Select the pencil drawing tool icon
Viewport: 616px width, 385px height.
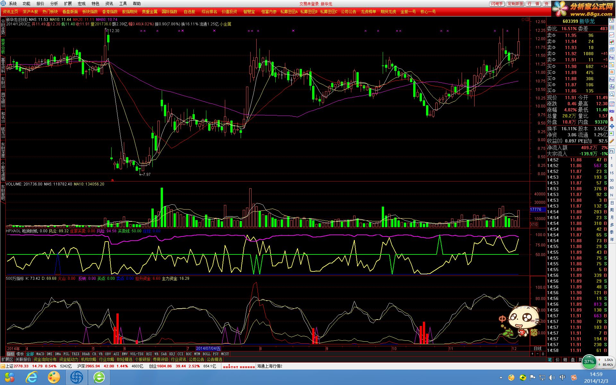point(612,141)
